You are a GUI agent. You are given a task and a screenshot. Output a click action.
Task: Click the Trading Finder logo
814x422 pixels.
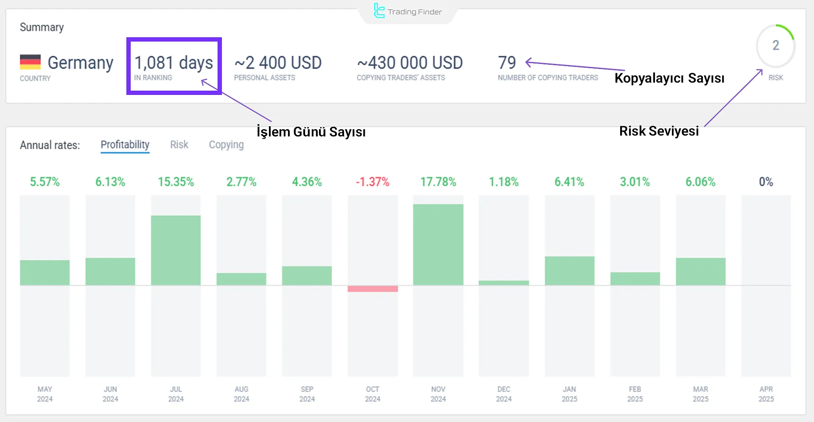[x=407, y=11]
